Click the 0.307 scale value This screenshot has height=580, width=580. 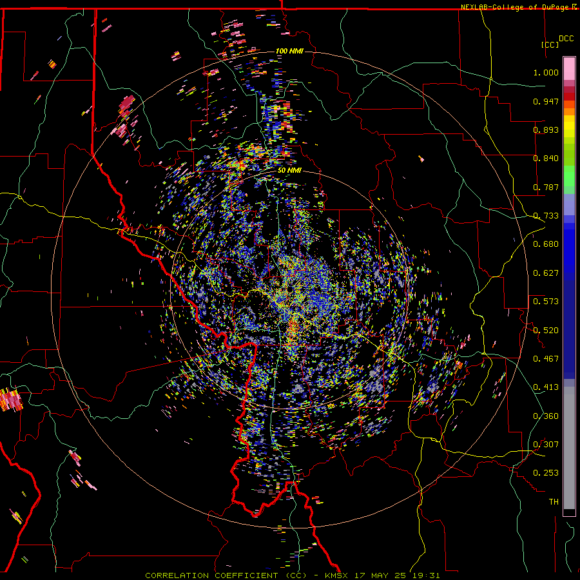click(x=546, y=445)
